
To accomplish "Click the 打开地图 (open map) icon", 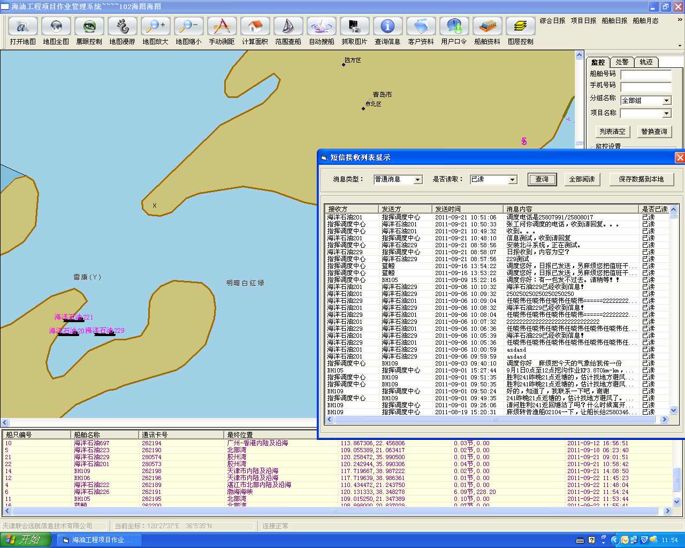I will click(x=22, y=26).
